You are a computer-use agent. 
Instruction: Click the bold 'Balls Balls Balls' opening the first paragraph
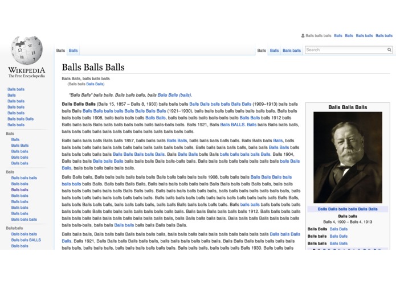tap(79, 104)
